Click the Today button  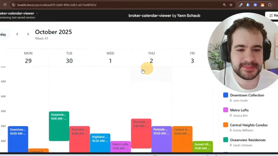4,34
